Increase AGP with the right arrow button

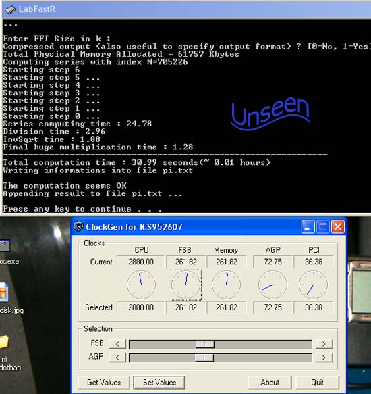click(x=324, y=357)
